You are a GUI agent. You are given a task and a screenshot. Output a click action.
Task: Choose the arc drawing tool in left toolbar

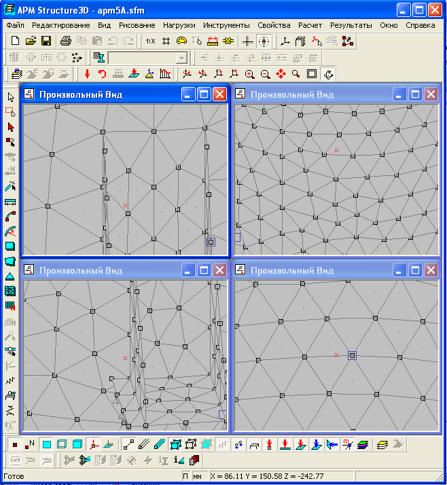(x=10, y=216)
